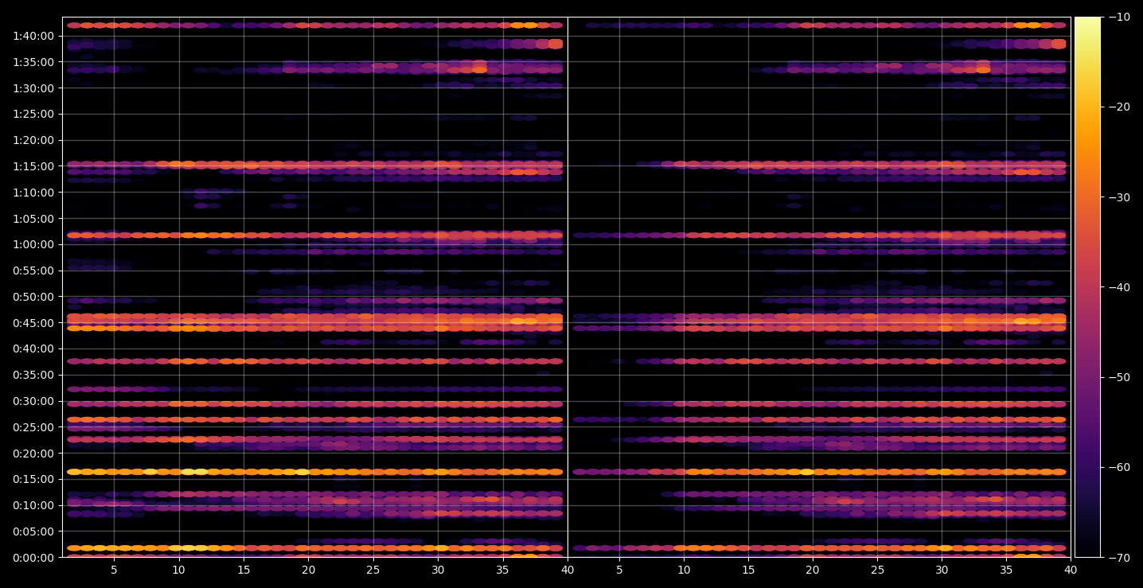Pick the 0:05:00 time tick label
The height and width of the screenshot is (588, 1143).
click(33, 532)
